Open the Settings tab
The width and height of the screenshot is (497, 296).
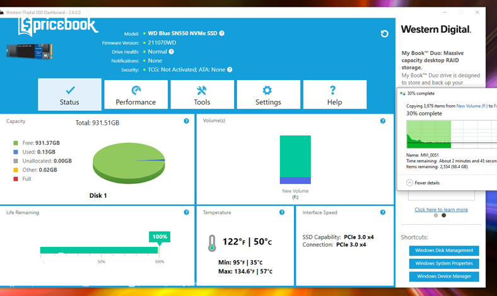pyautogui.click(x=269, y=94)
